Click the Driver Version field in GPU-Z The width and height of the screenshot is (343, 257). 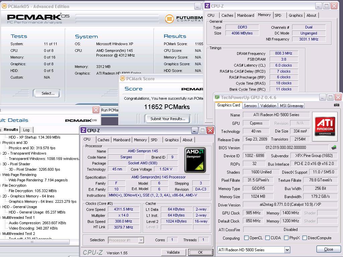tap(290, 204)
